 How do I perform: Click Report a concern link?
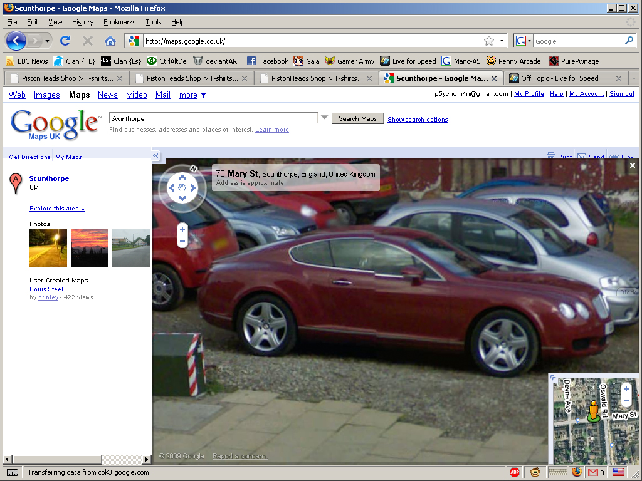[240, 456]
